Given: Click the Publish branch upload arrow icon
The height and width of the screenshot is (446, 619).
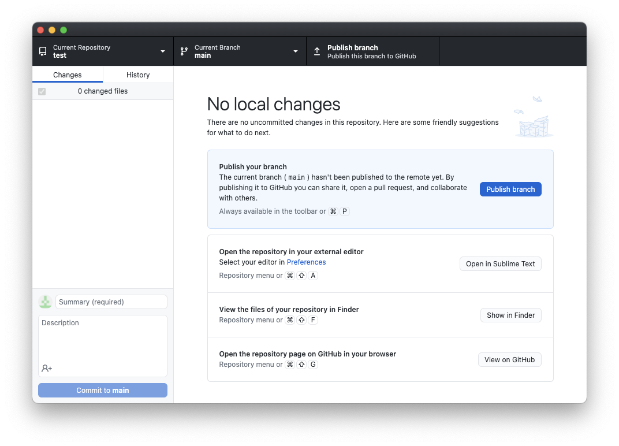Looking at the screenshot, I should [x=317, y=51].
